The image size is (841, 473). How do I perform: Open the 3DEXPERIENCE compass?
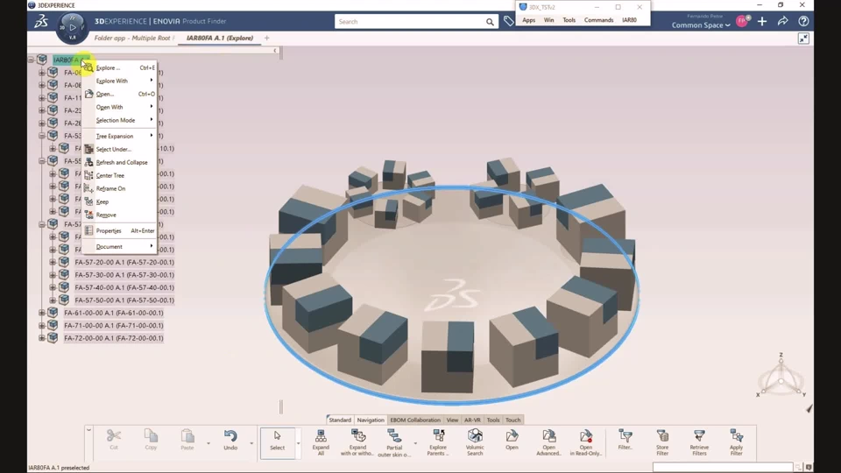72,27
